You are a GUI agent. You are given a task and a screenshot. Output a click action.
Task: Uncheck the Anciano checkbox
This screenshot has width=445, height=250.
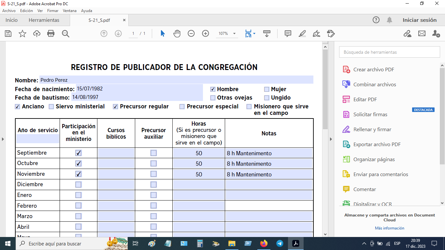[x=18, y=106]
